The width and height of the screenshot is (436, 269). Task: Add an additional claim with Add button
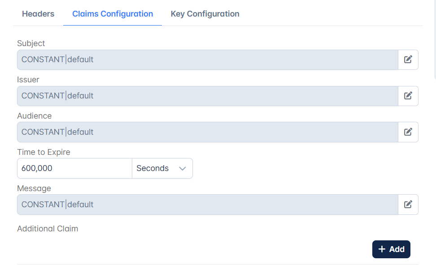click(391, 249)
